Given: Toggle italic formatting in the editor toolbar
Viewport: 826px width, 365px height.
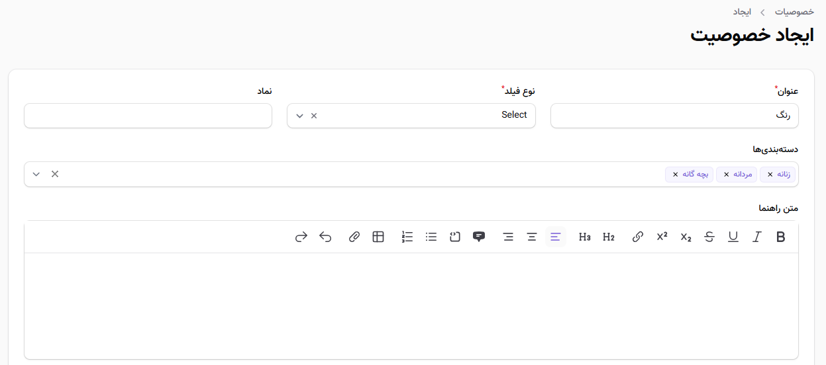Looking at the screenshot, I should pos(756,237).
